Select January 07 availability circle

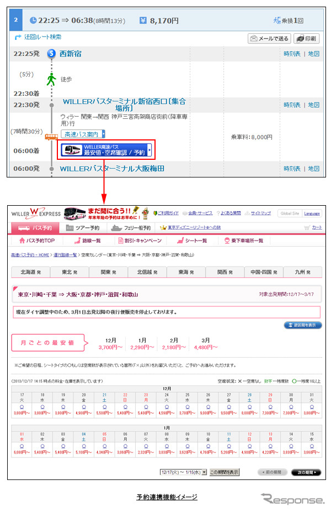[146, 446]
